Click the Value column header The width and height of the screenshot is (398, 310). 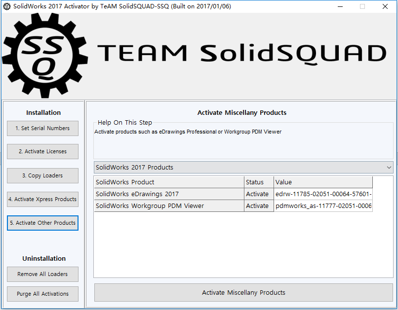pos(323,182)
